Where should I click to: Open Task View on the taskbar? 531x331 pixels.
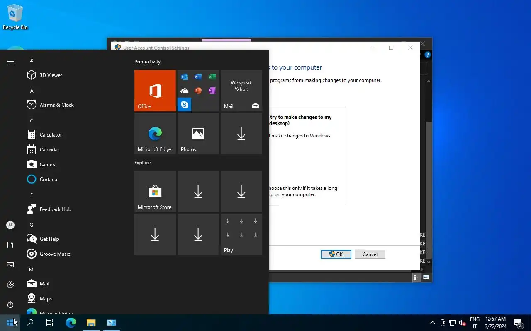click(x=50, y=323)
